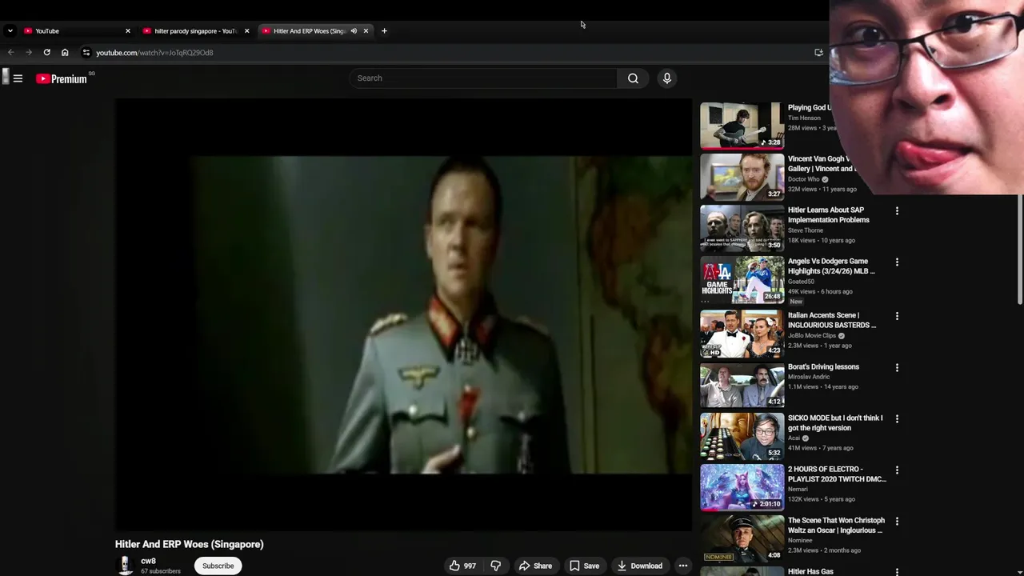
Task: Open options for Angels Vs Dodgers video
Action: pyautogui.click(x=897, y=262)
